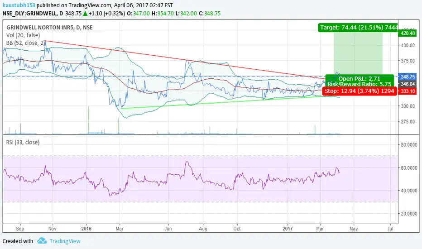Click the 40.0000 RSI axis label
Screen dimensions: 422x249
[x=409, y=191]
